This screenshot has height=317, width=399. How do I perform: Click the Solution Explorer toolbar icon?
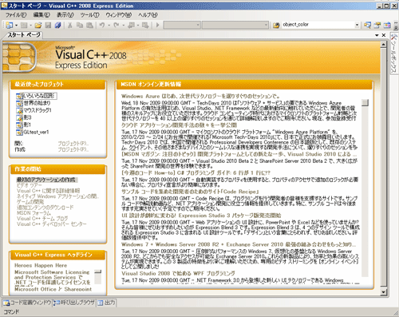point(367,25)
